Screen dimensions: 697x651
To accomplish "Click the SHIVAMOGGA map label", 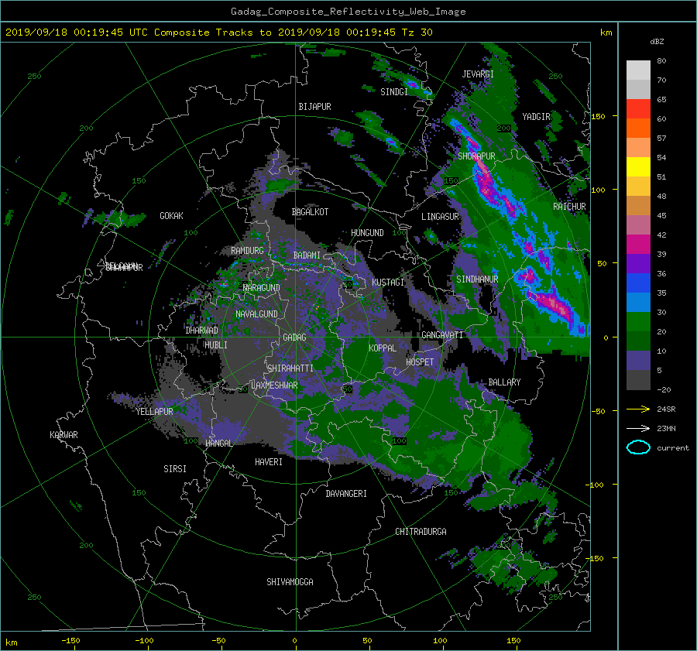I will click(x=290, y=581).
